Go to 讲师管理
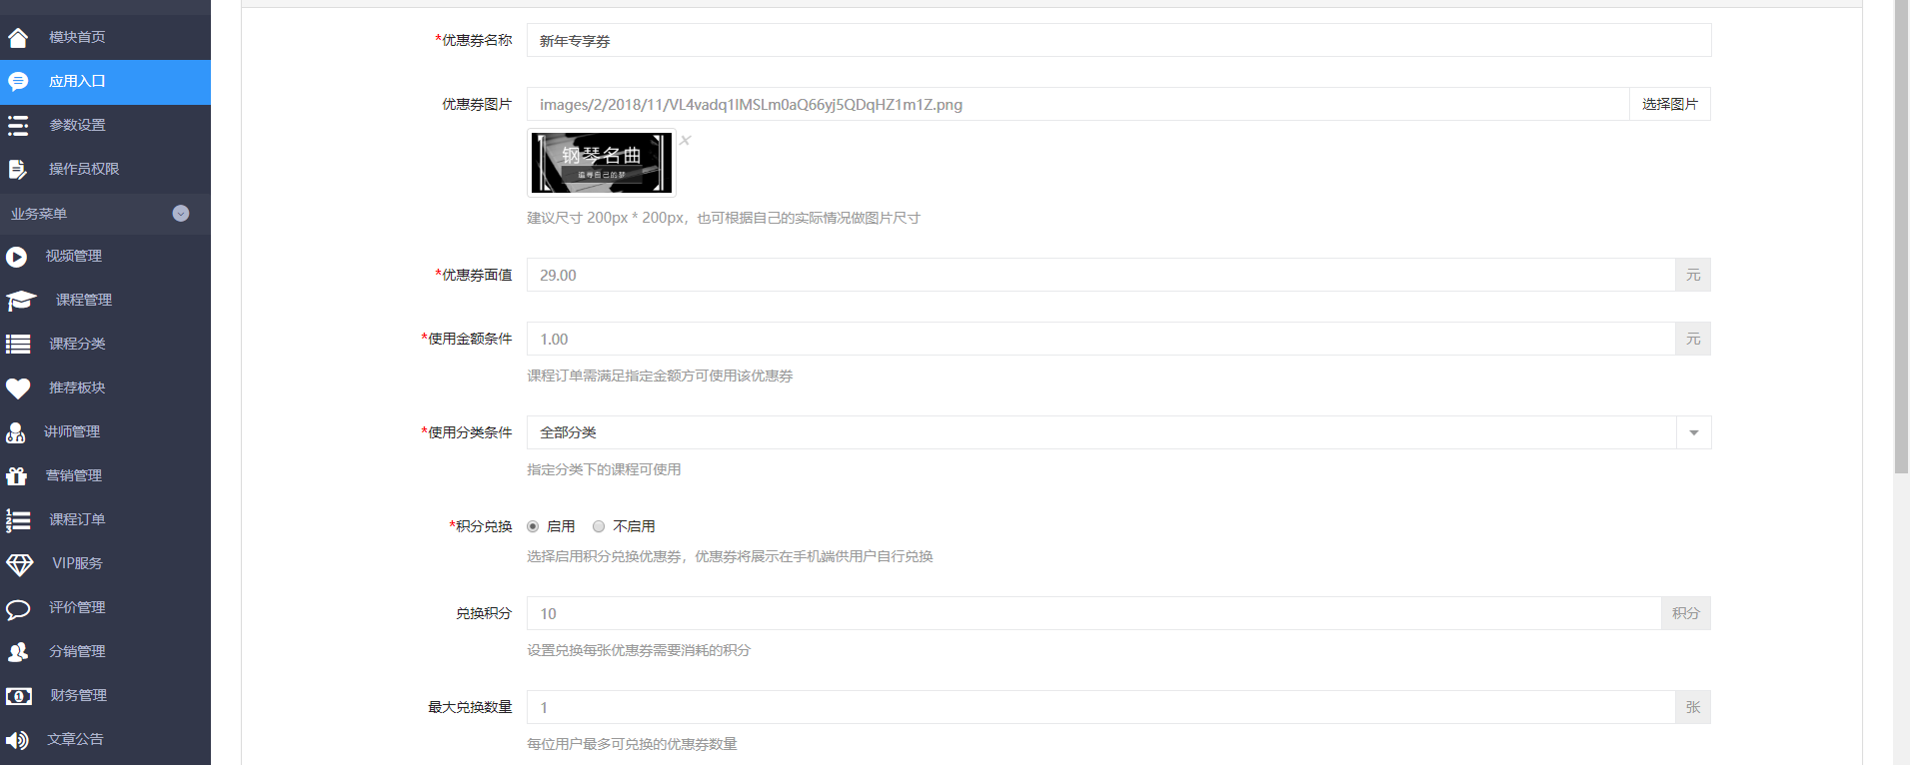Screen dimensions: 1910x765 click(105, 432)
